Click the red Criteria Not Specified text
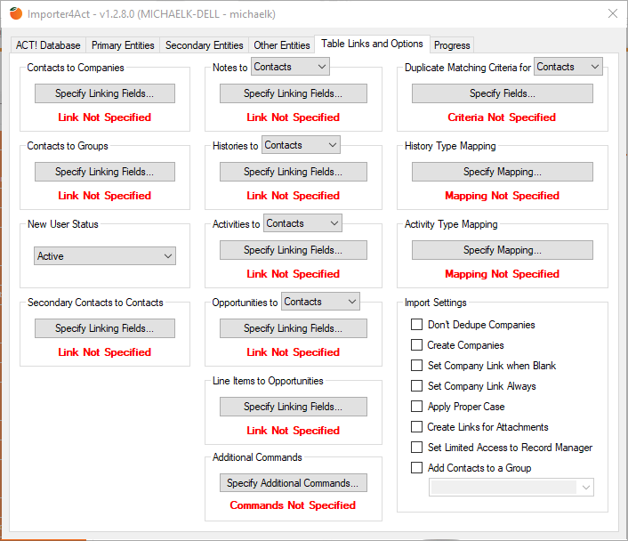 502,117
